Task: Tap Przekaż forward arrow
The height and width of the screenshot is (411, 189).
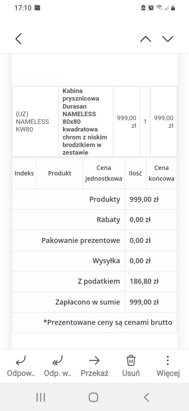Action: [94, 361]
